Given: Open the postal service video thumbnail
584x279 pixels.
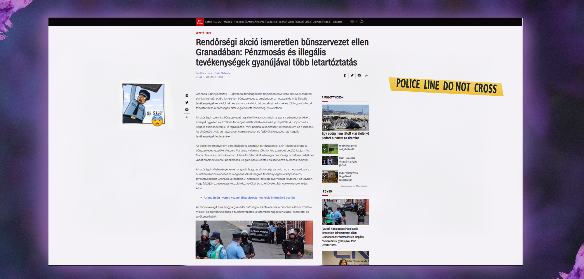Looking at the screenshot, I should (x=330, y=149).
